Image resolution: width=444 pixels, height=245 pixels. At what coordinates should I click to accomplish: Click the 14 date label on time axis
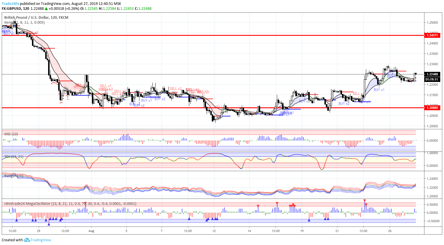[249, 231]
